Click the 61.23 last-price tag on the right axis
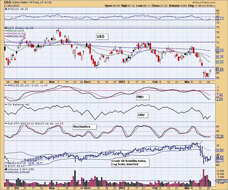Image resolution: width=228 pixels, height=190 pixels. click(219, 70)
